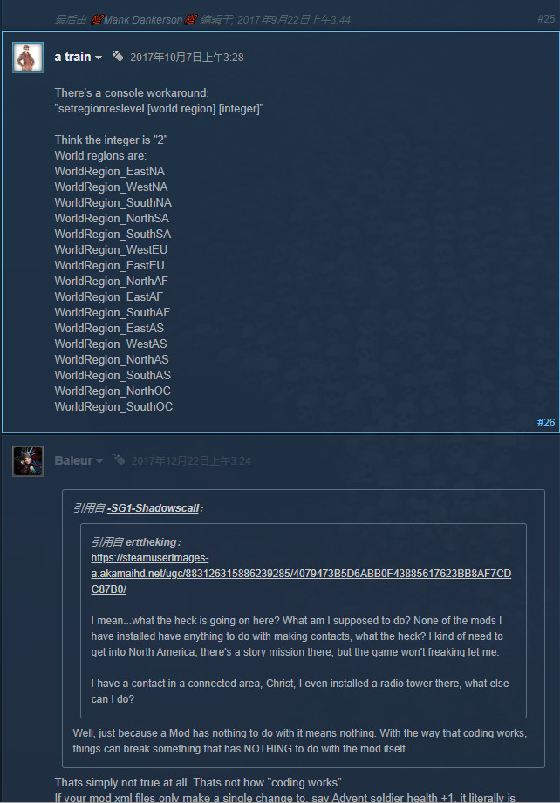Click the WorldRegion_EastNA text line
Viewport: 560px width, 803px height.
tap(110, 172)
